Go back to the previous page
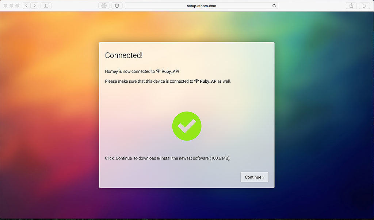This screenshot has height=220, width=374. 27,6
